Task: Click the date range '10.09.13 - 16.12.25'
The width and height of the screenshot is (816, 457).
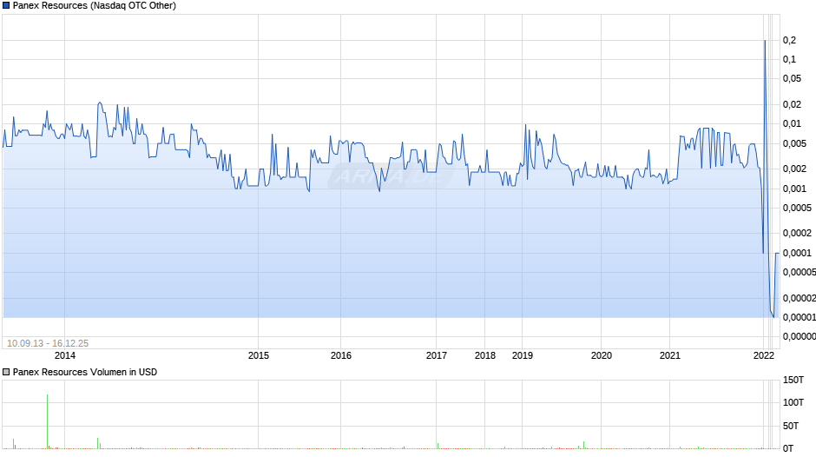Action: coord(48,343)
